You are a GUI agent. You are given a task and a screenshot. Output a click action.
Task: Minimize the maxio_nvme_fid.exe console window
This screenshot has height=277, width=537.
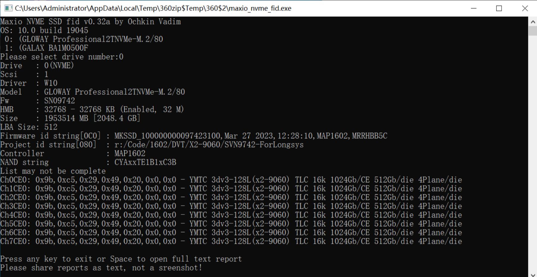[474, 8]
